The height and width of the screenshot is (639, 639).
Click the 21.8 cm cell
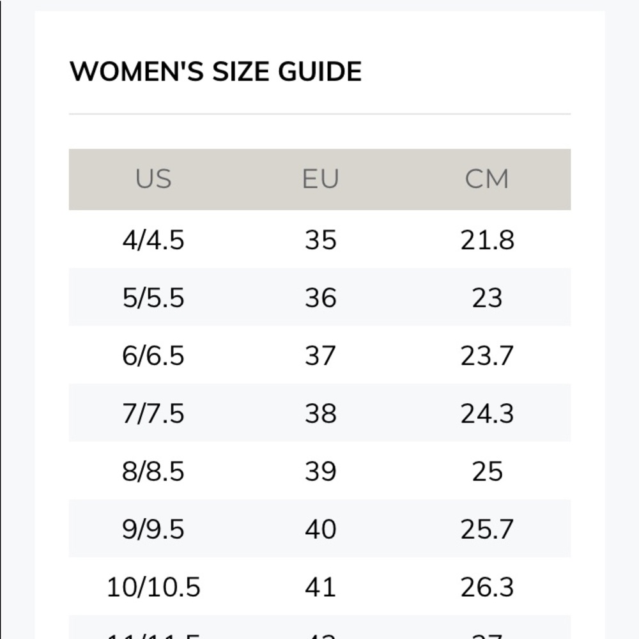(487, 240)
